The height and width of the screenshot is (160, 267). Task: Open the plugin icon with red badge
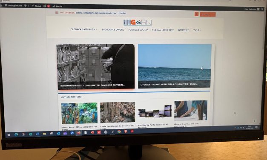pos(47,6)
